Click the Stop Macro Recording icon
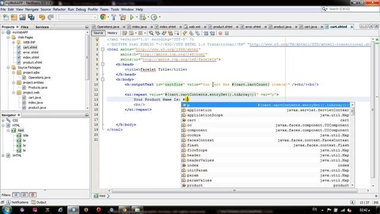Image resolution: width=380 pixels, height=214 pixels. [227, 33]
